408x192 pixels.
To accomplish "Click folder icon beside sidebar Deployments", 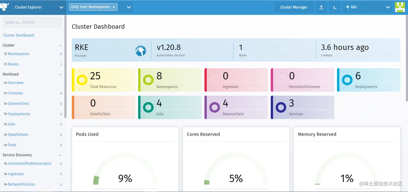I will [5, 114].
